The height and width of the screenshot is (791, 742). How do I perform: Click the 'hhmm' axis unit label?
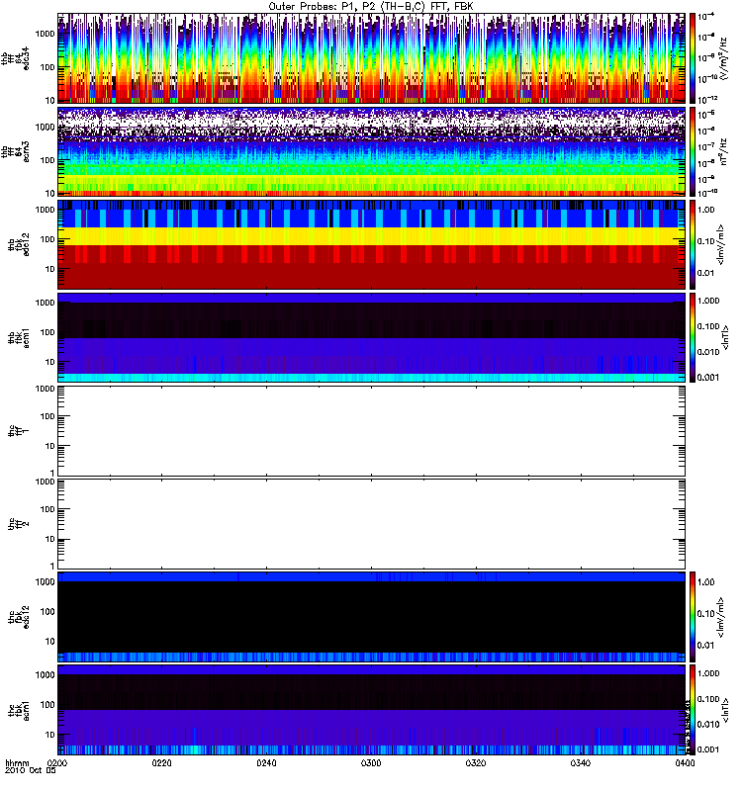click(17, 763)
